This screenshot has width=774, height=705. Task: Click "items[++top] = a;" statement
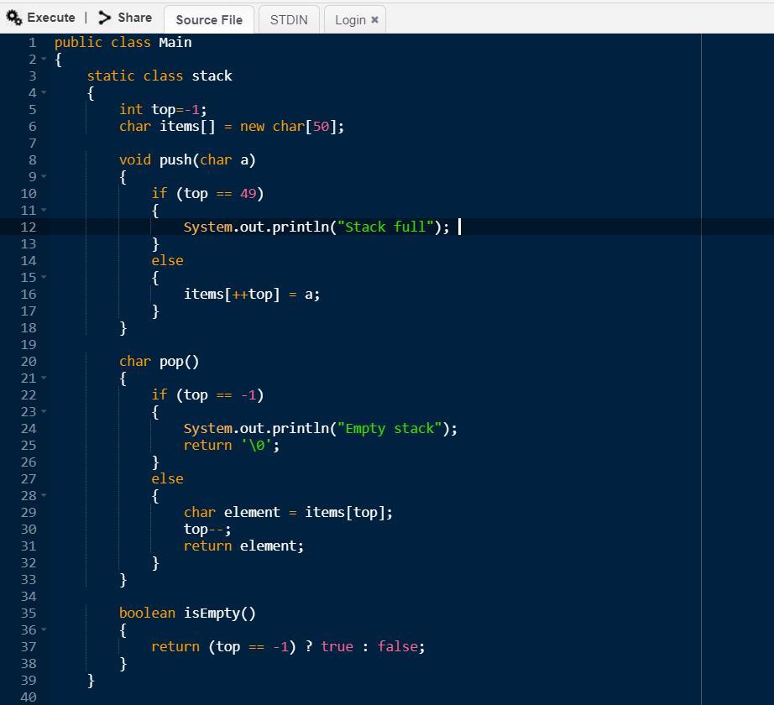(252, 294)
